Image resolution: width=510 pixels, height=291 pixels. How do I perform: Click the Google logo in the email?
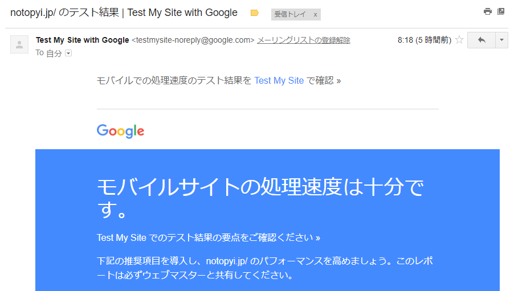(120, 131)
